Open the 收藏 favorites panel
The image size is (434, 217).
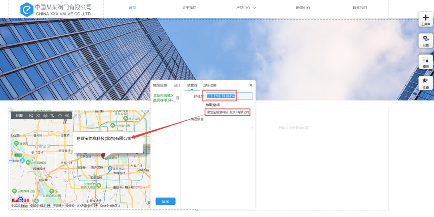425,83
